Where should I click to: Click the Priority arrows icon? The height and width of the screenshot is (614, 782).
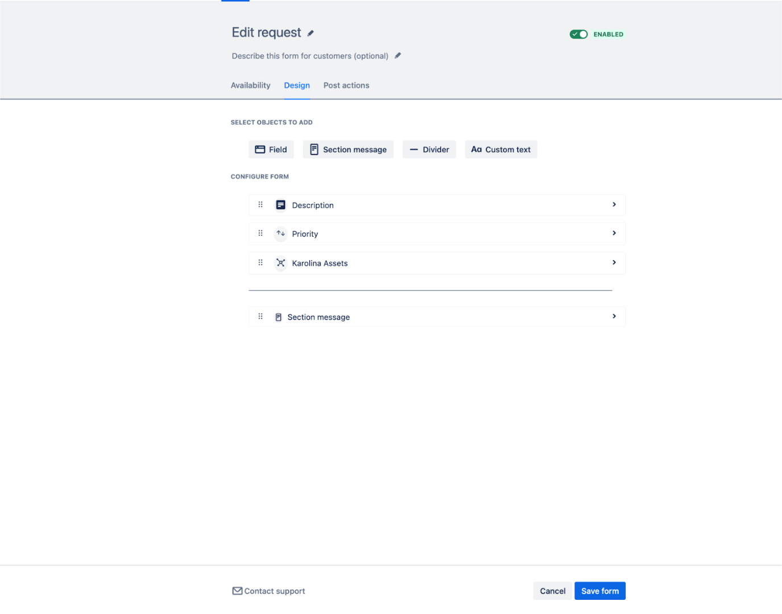[280, 233]
